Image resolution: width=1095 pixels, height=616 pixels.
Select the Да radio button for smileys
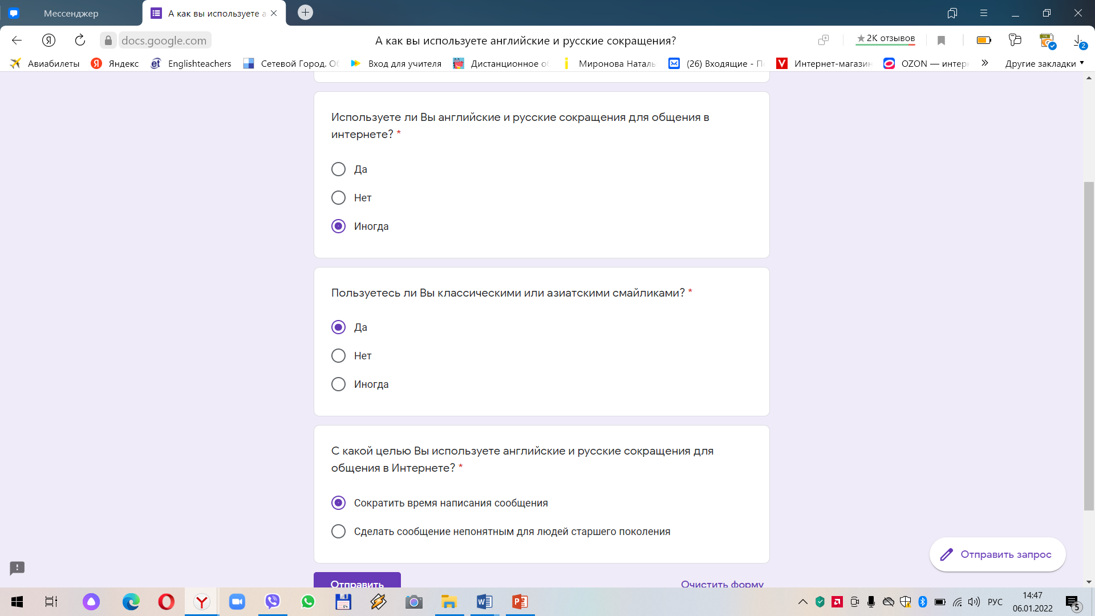pyautogui.click(x=338, y=327)
